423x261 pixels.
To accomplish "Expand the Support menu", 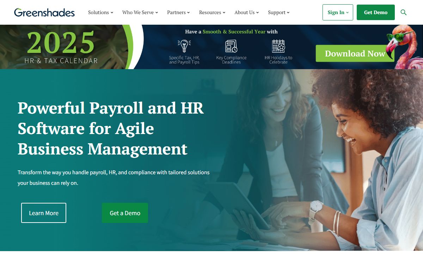I will pos(278,12).
